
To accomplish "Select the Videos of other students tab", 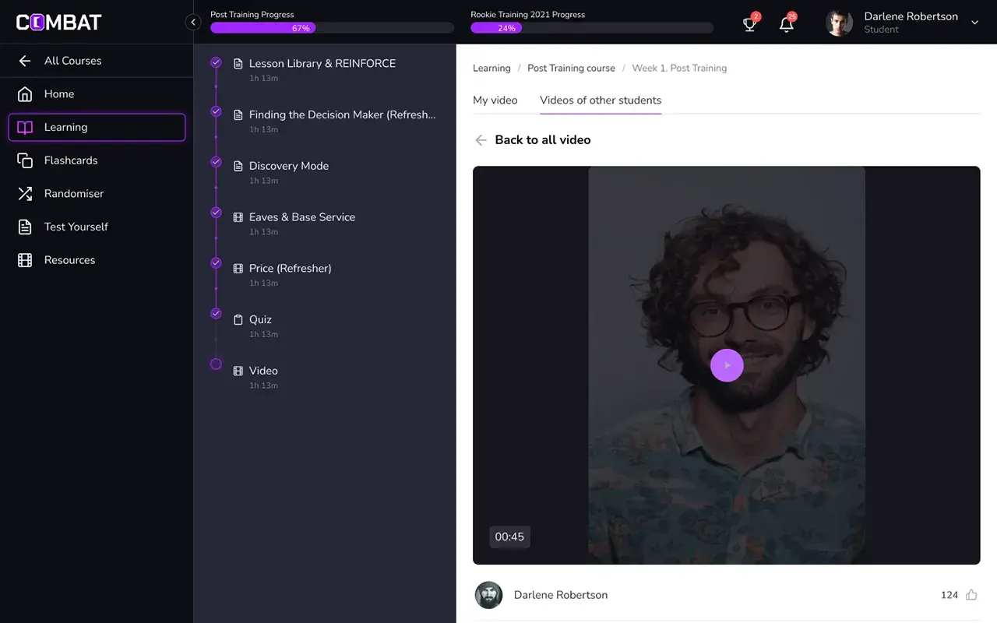I will click(600, 100).
